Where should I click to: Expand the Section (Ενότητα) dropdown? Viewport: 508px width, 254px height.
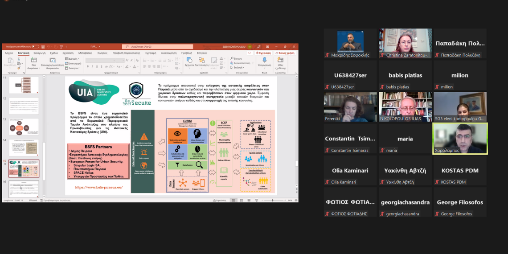coord(73,68)
